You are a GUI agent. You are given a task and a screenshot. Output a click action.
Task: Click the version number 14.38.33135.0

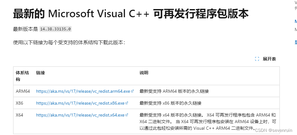coord(56,29)
